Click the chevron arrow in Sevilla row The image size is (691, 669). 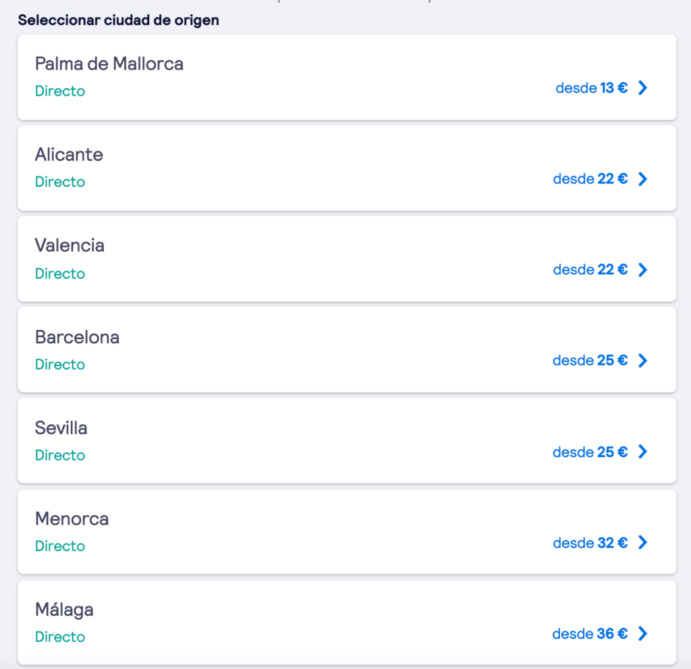(642, 452)
